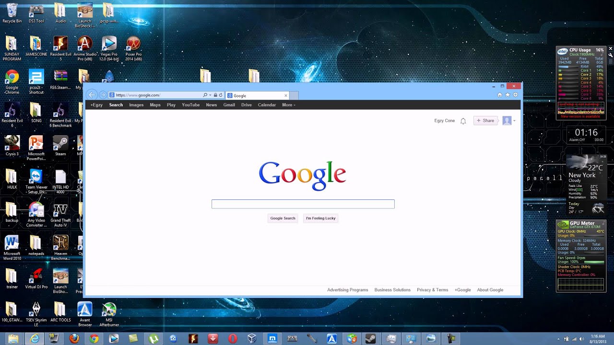Viewport: 614px width, 345px height.
Task: Click the Google search input box
Action: pyautogui.click(x=303, y=204)
